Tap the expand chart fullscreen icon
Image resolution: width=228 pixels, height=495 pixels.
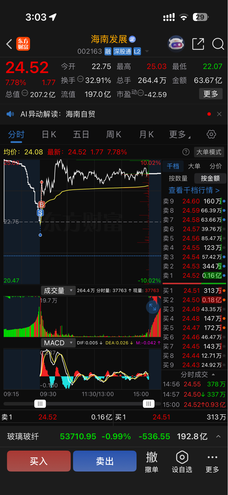tap(153, 307)
